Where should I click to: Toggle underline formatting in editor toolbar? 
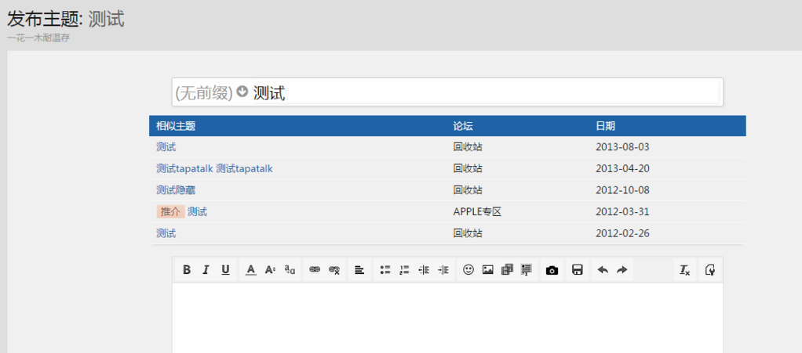click(225, 270)
